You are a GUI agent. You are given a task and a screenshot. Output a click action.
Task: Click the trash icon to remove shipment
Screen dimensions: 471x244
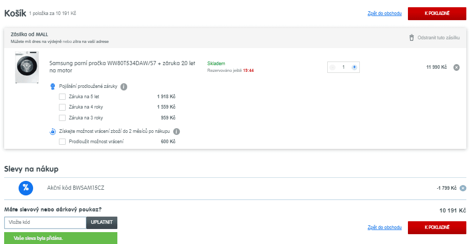pyautogui.click(x=412, y=38)
